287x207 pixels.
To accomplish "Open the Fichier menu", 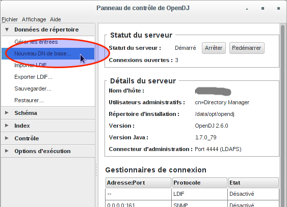I will coord(10,19).
